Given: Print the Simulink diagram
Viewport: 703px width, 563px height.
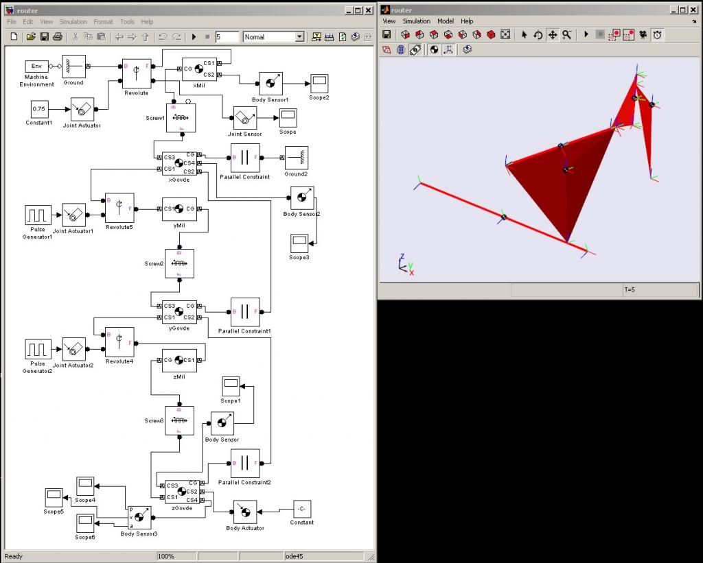Looking at the screenshot, I should click(x=58, y=37).
